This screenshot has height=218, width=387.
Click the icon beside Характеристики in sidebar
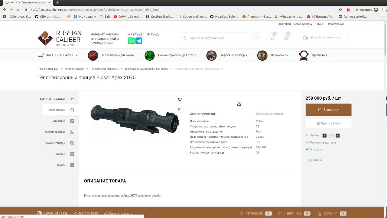72,132
